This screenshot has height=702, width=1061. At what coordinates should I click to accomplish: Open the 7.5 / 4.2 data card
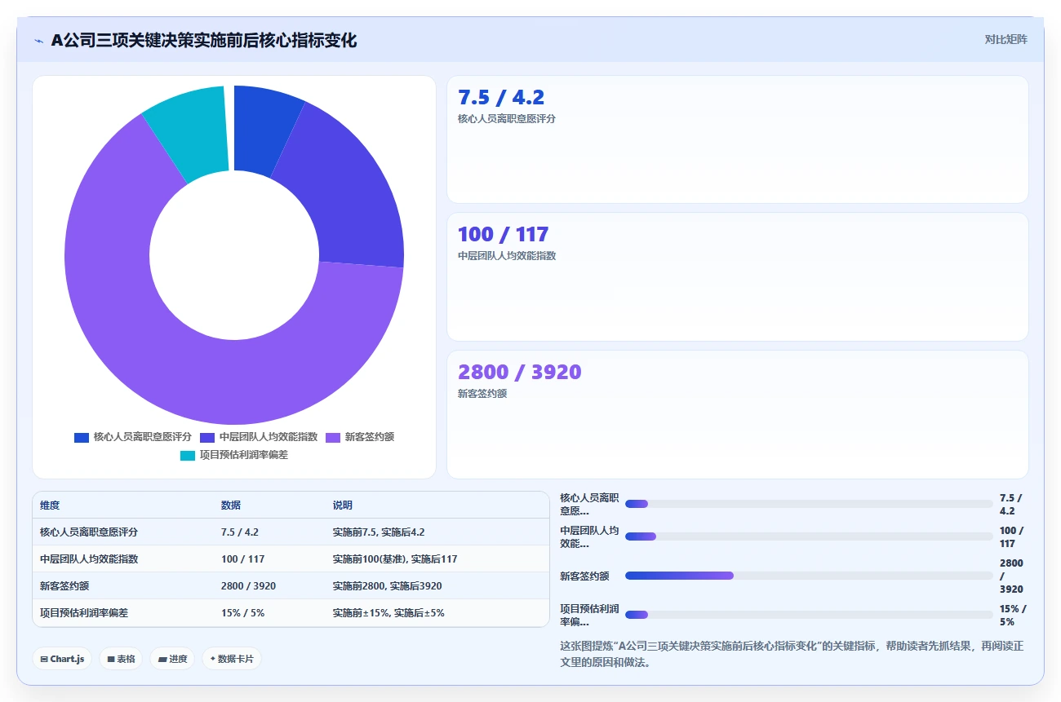coord(738,139)
